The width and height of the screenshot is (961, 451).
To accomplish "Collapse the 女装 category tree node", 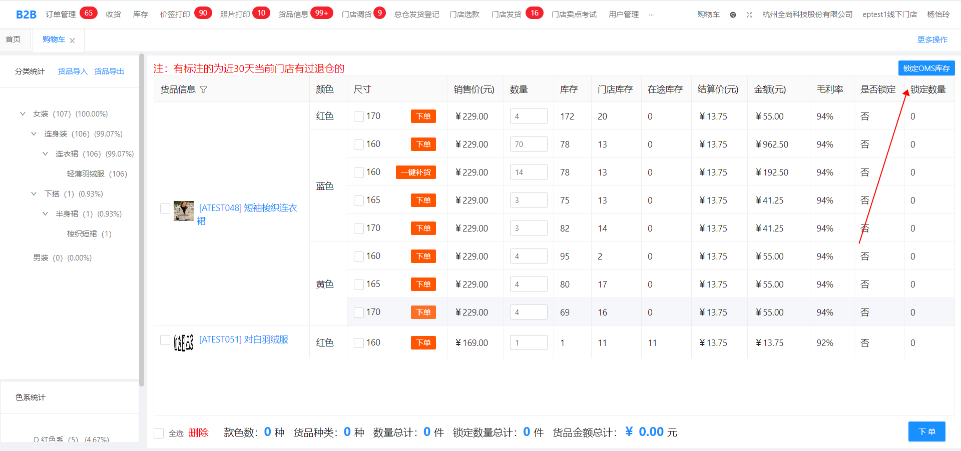I will (x=23, y=114).
